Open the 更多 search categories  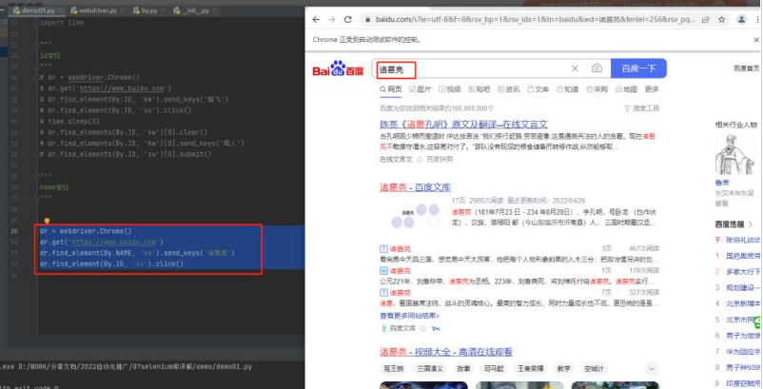652,89
